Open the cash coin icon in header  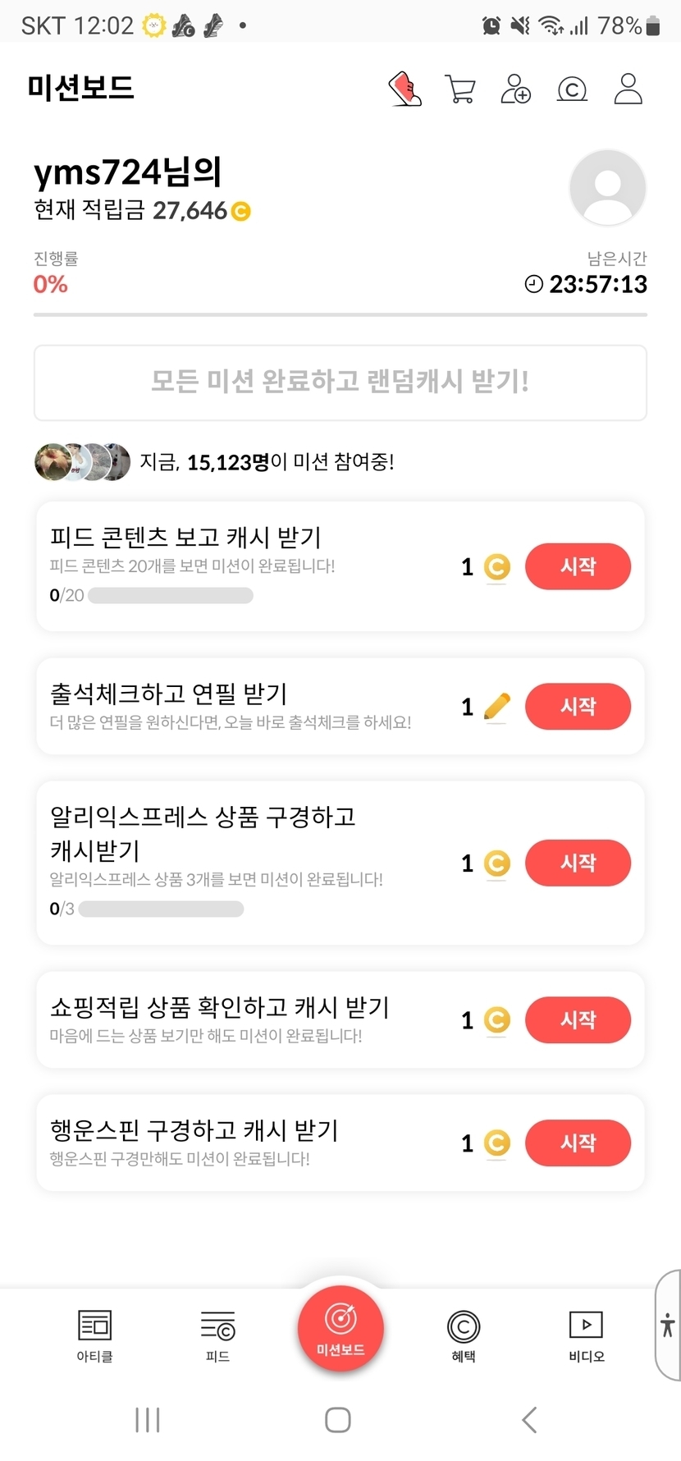coord(572,89)
